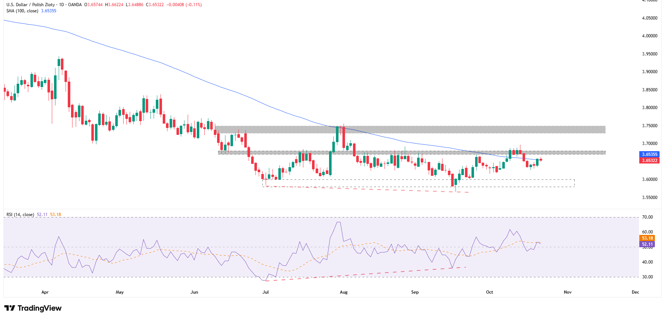Image resolution: width=665 pixels, height=319 pixels.
Task: Click the 30.00 level on the RSI axis
Action: (x=647, y=277)
